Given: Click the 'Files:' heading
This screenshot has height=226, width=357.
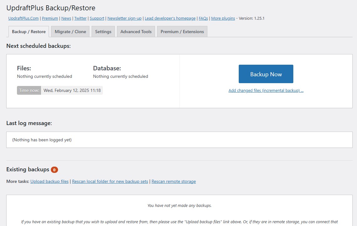Looking at the screenshot, I should pyautogui.click(x=24, y=68).
